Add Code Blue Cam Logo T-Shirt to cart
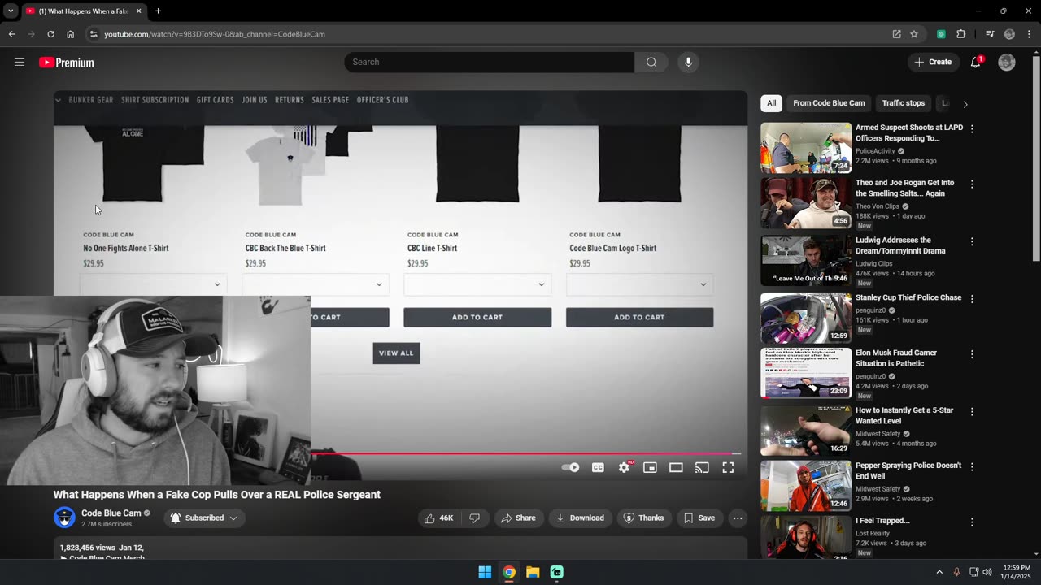 (x=639, y=317)
